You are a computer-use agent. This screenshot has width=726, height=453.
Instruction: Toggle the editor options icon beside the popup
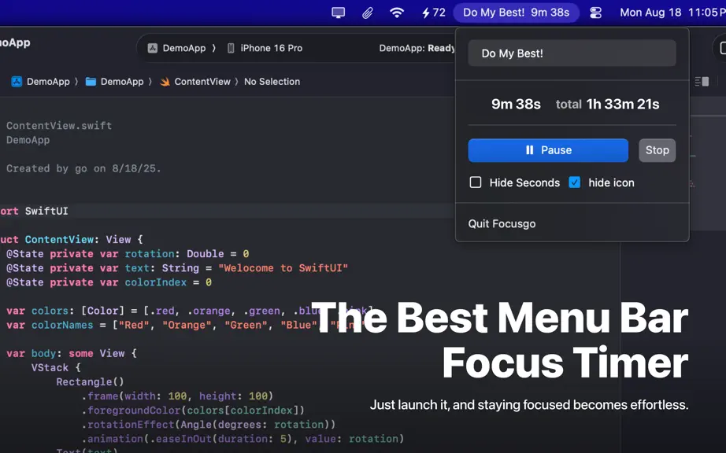702,82
